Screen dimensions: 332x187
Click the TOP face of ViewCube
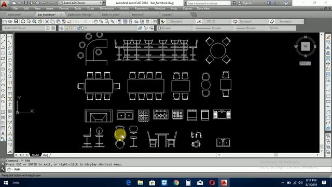coord(306,46)
